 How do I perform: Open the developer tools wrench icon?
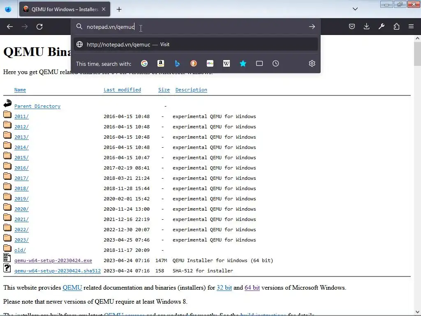tap(382, 26)
